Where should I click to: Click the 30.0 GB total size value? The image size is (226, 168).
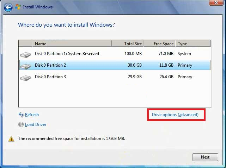click(135, 65)
